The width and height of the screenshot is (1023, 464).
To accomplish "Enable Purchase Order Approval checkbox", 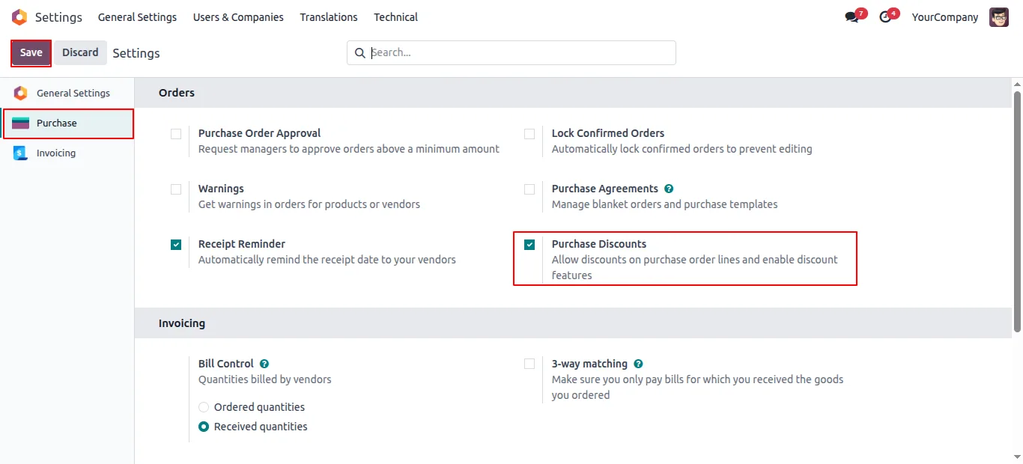I will [x=176, y=134].
